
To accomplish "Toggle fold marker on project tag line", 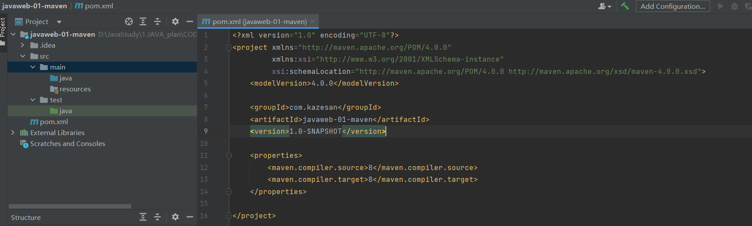I will 229,48.
